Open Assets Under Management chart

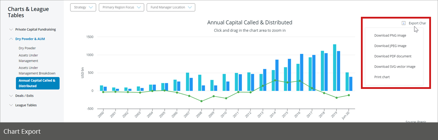point(28,58)
